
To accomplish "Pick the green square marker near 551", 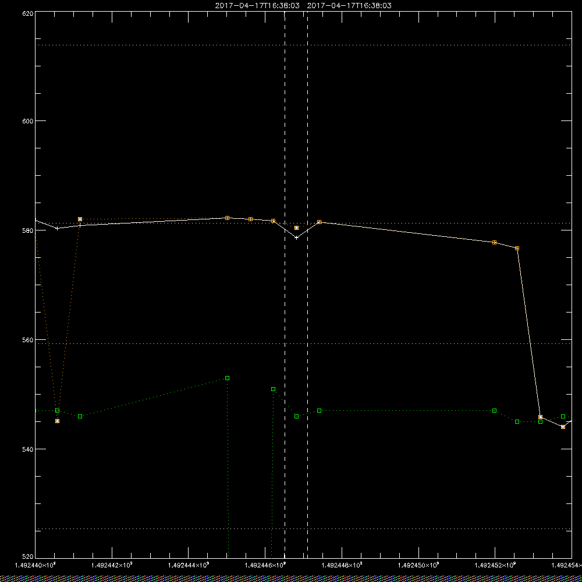I will point(273,389).
